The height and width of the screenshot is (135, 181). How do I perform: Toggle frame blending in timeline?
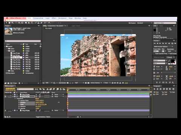click(x=51, y=89)
